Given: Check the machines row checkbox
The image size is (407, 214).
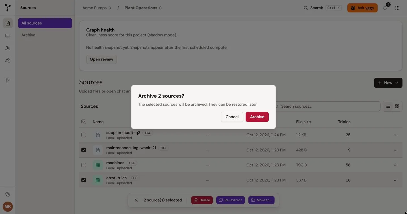Looking at the screenshot, I should click(84, 165).
